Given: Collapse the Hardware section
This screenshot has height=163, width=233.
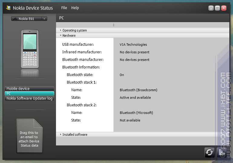Looking at the screenshot, I should (143, 35).
